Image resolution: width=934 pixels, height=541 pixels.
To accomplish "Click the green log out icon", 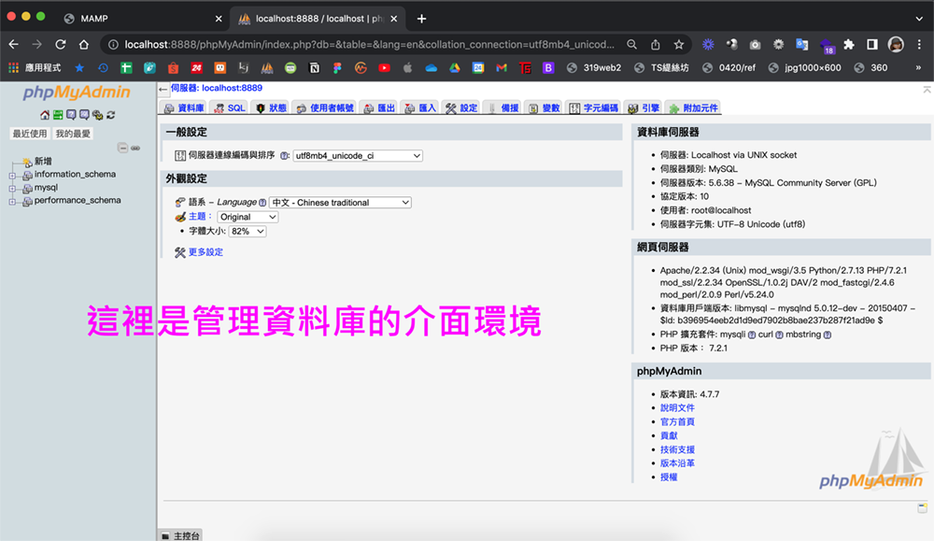I will click(x=58, y=115).
